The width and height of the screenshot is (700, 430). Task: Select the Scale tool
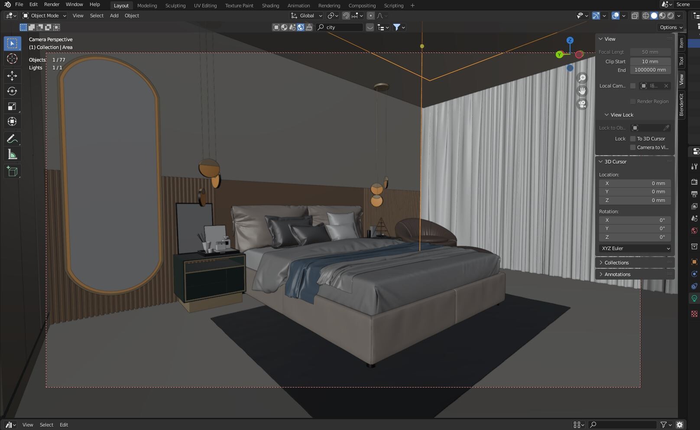[x=12, y=106]
